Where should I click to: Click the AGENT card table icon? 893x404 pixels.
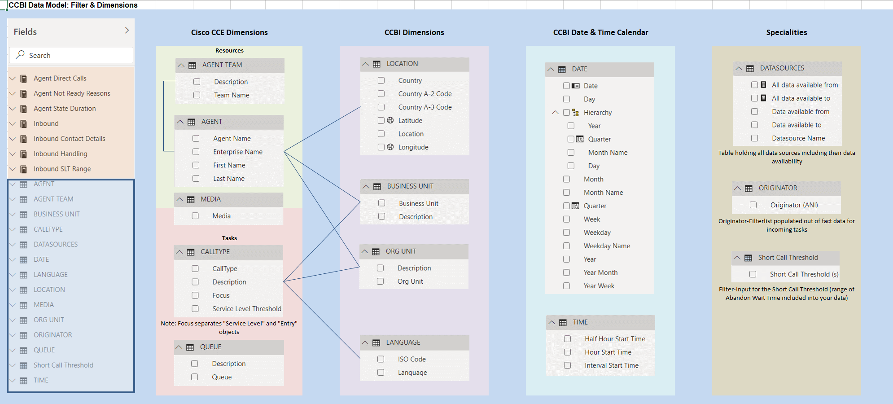(x=191, y=122)
